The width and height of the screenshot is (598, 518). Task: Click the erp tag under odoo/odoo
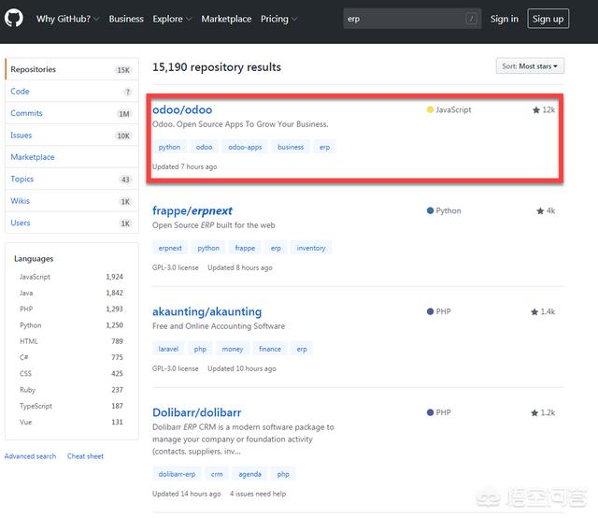pyautogui.click(x=324, y=147)
